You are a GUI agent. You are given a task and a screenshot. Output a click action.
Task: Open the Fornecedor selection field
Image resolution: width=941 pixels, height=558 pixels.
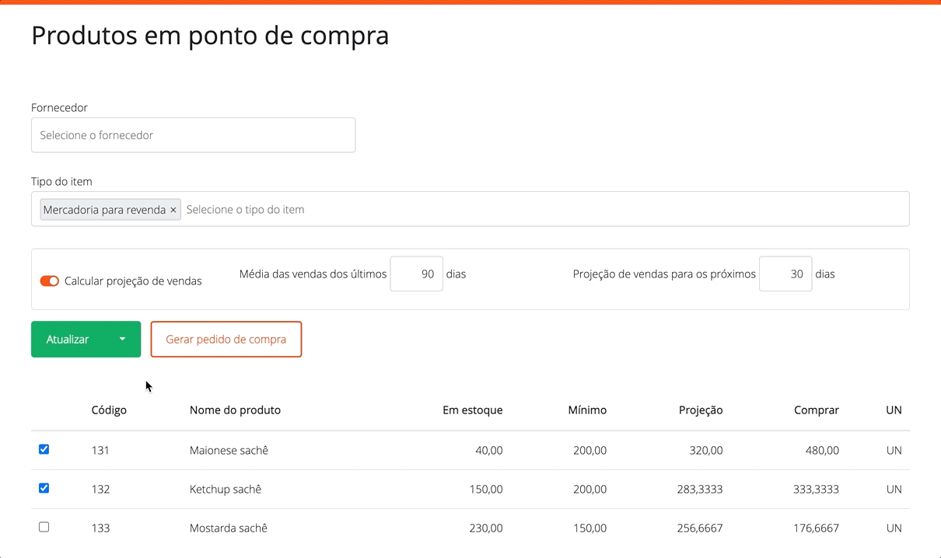click(193, 135)
